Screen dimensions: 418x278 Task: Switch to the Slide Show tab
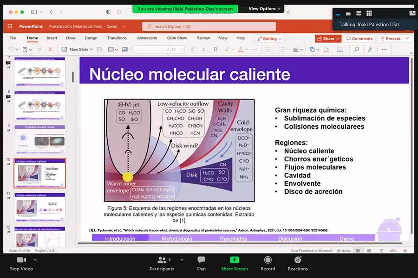pos(177,38)
